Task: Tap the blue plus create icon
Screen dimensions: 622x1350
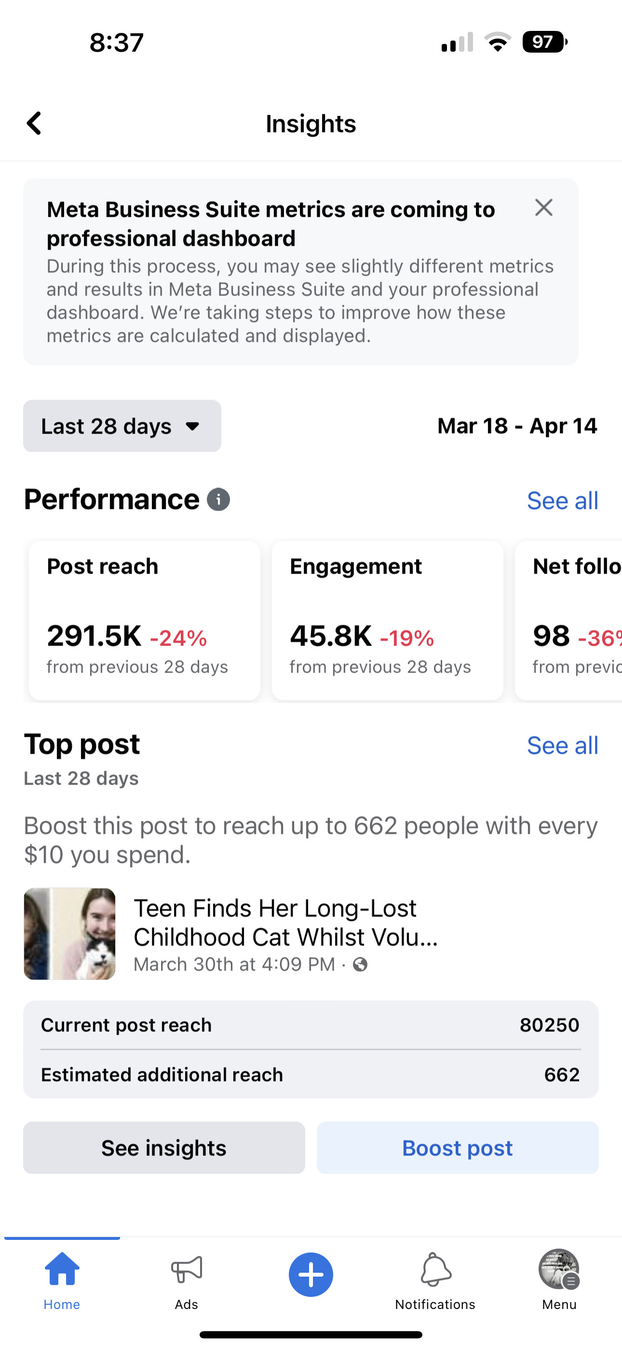Action: tap(311, 1275)
